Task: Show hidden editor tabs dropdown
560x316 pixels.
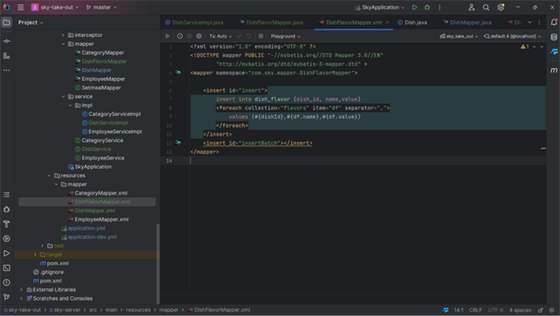Action: click(x=530, y=22)
